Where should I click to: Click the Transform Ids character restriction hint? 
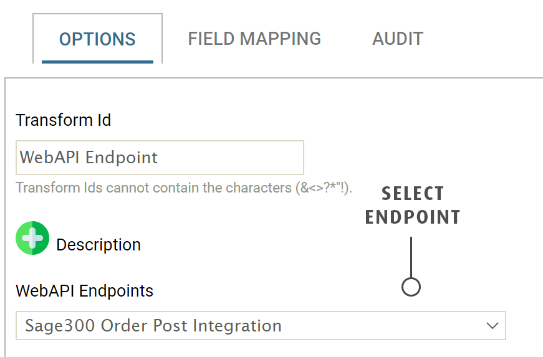[x=184, y=188]
